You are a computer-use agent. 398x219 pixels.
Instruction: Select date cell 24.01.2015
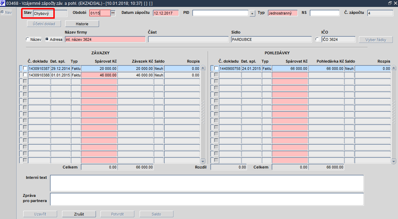(251, 69)
